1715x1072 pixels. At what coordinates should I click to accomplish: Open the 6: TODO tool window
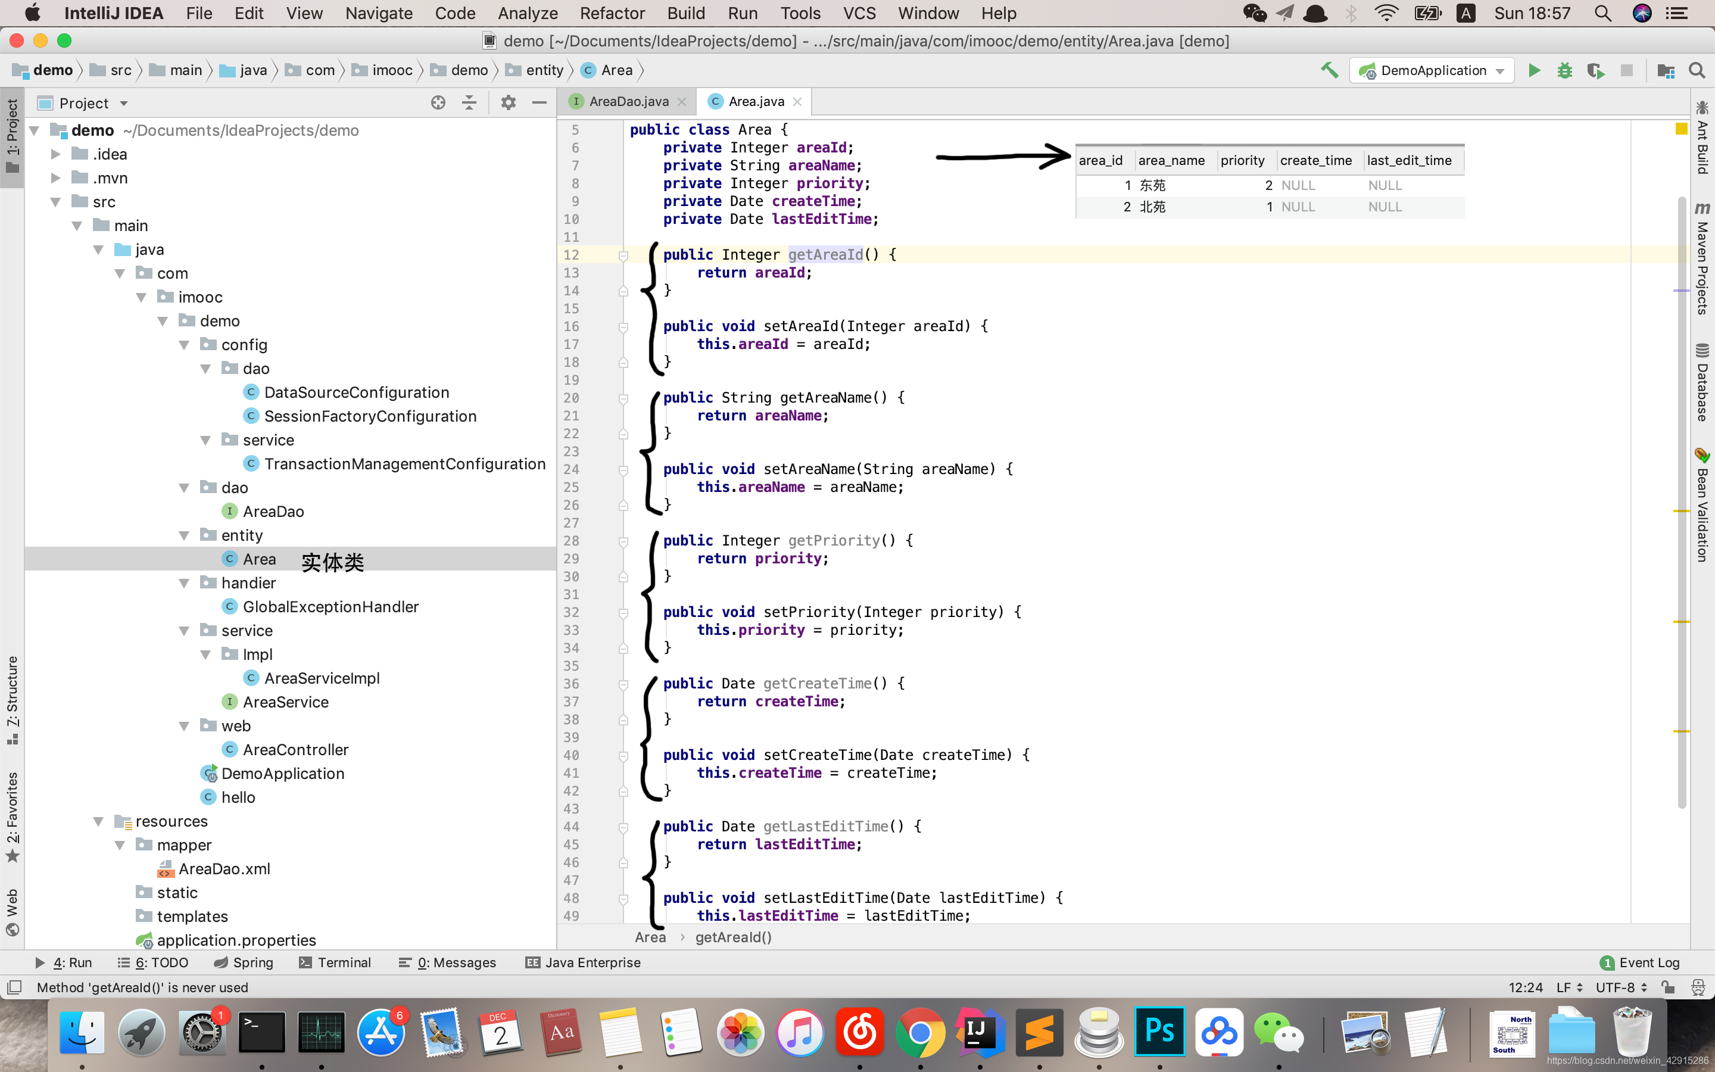pos(152,962)
